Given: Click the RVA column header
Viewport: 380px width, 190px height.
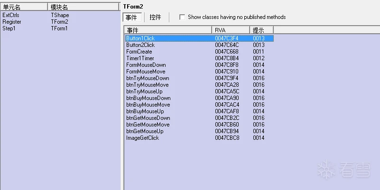Looking at the screenshot, I should (231, 30).
